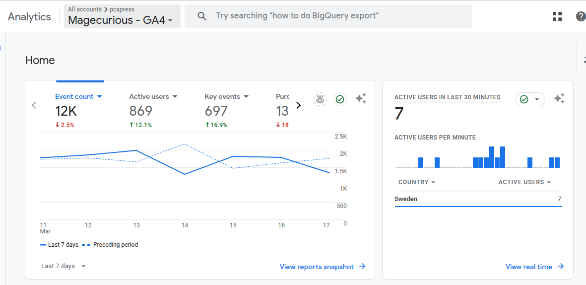Viewport: 586px width, 285px height.
Task: Switch to the Active users metric tab
Action: point(153,97)
